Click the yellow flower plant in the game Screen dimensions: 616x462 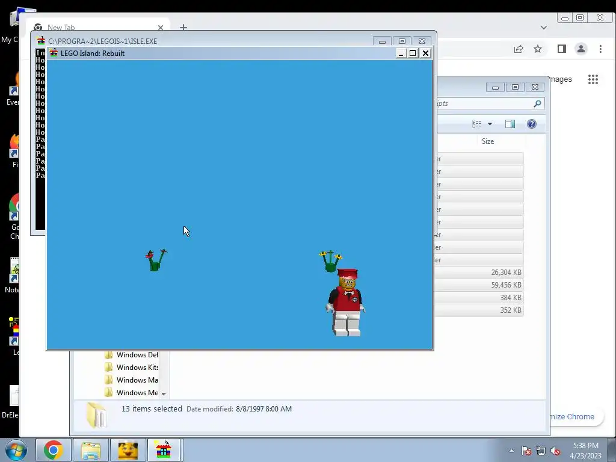tap(330, 261)
